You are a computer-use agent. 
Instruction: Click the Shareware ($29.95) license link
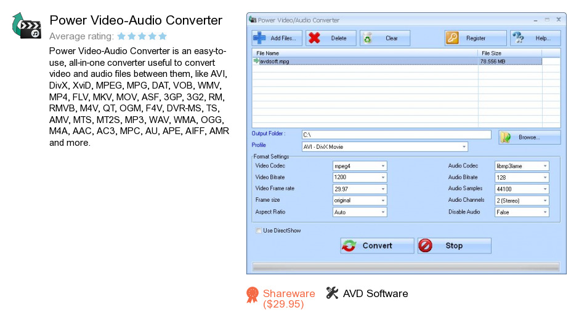pyautogui.click(x=289, y=299)
